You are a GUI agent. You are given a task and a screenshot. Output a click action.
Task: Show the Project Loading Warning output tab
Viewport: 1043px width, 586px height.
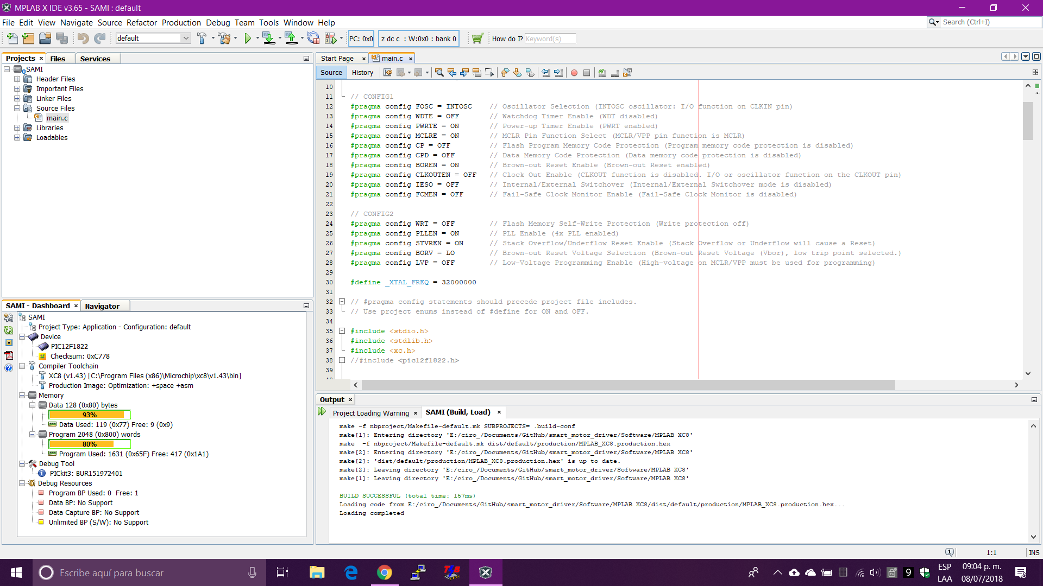(x=371, y=413)
